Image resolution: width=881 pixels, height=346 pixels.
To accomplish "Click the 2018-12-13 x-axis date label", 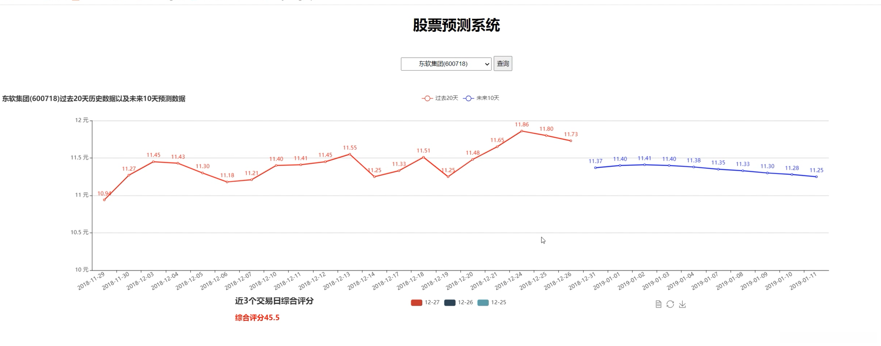I will 337,281.
